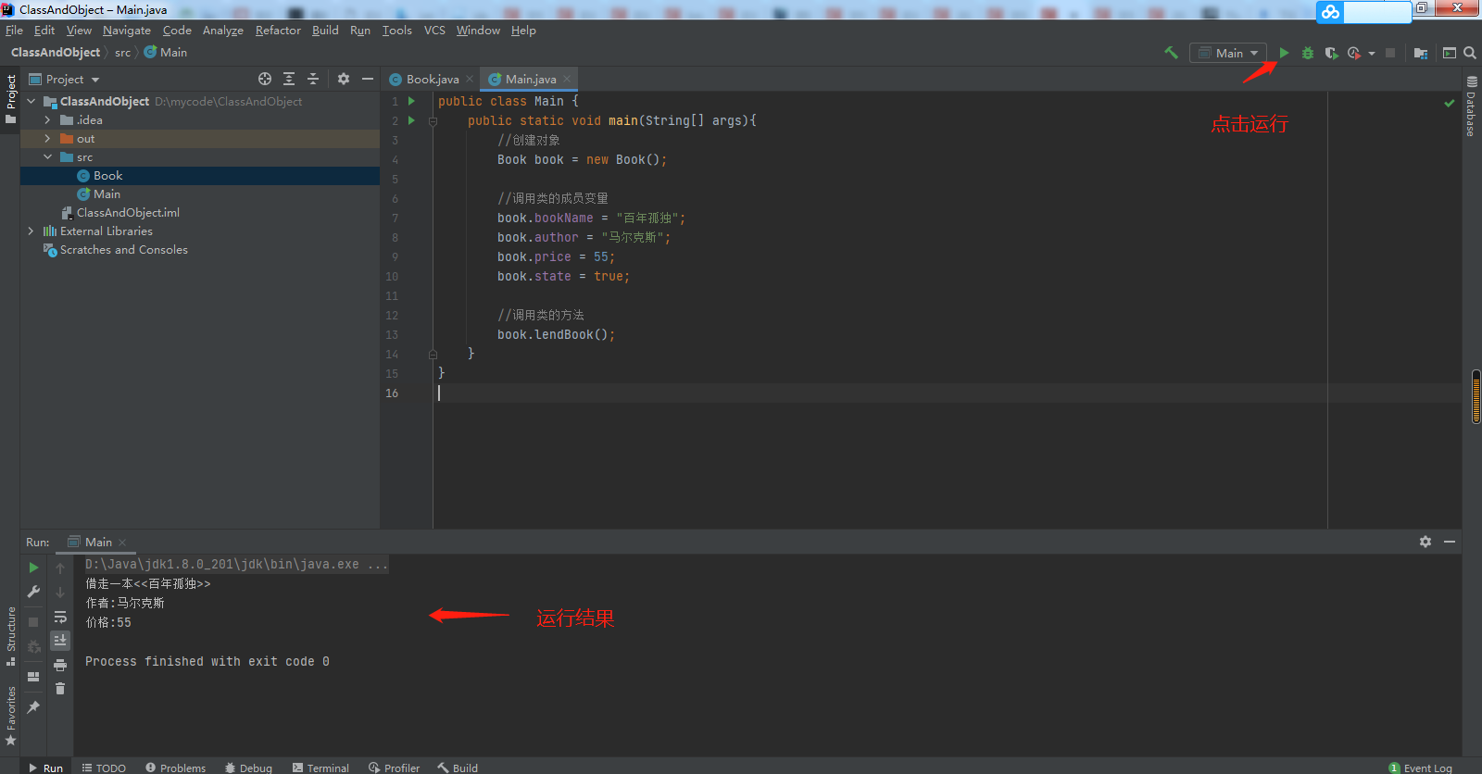Toggle soft-wrap in the Run console
The width and height of the screenshot is (1482, 774).
click(60, 617)
